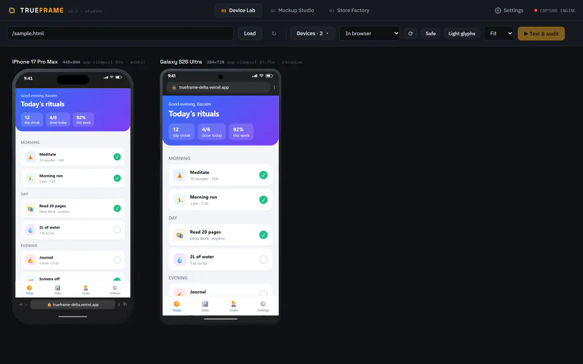Tap the Stats tab in the iPhone preview
This screenshot has height=364, width=583.
(58, 290)
